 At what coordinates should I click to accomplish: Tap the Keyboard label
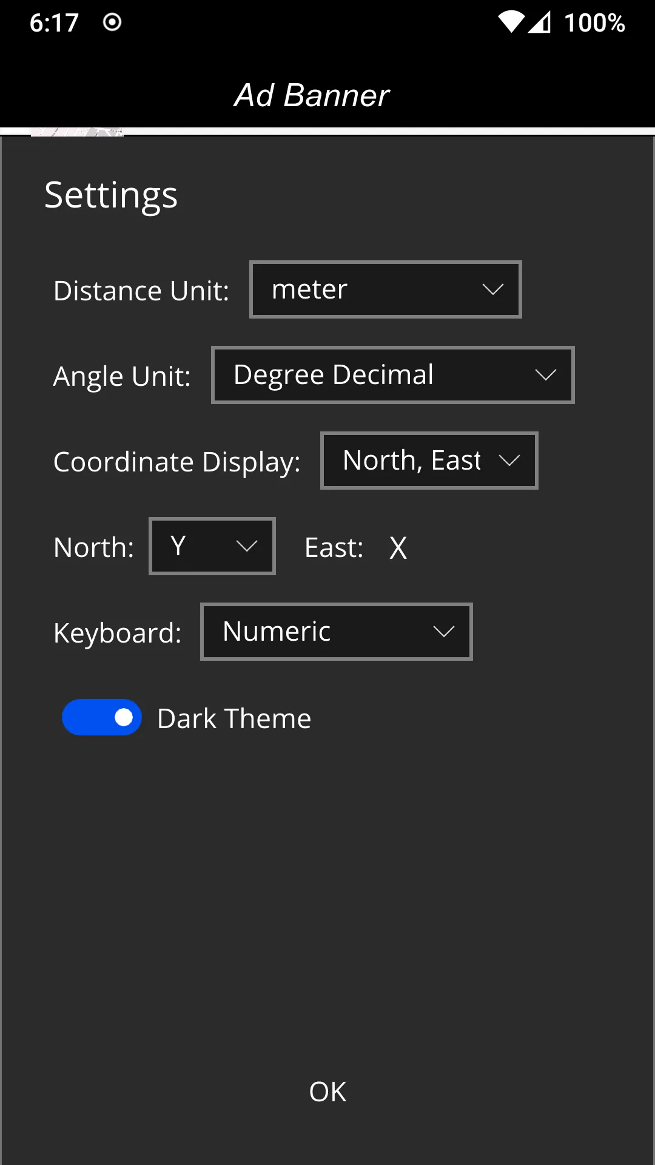tap(117, 633)
